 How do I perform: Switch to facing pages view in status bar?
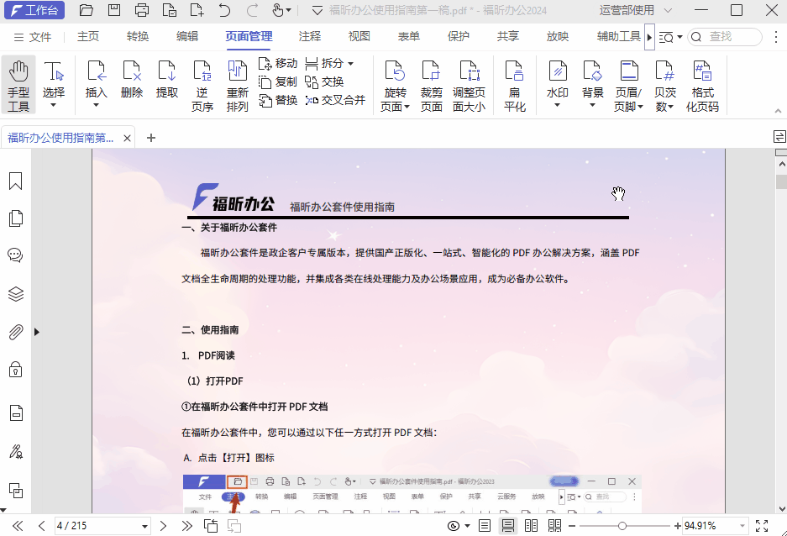click(532, 525)
